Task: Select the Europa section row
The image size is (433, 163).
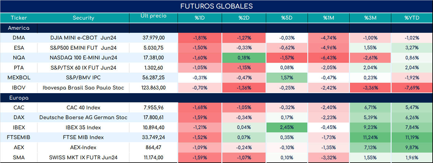Action: point(216,98)
